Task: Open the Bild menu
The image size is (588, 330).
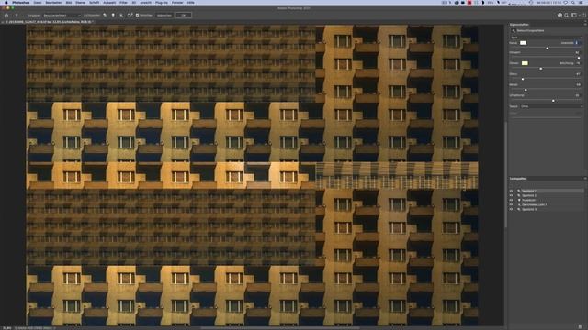Action: pos(69,2)
